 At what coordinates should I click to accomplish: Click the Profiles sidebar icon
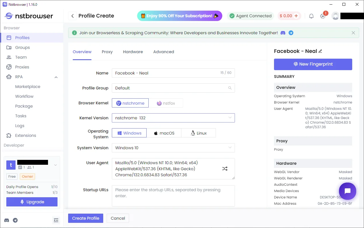click(9, 38)
